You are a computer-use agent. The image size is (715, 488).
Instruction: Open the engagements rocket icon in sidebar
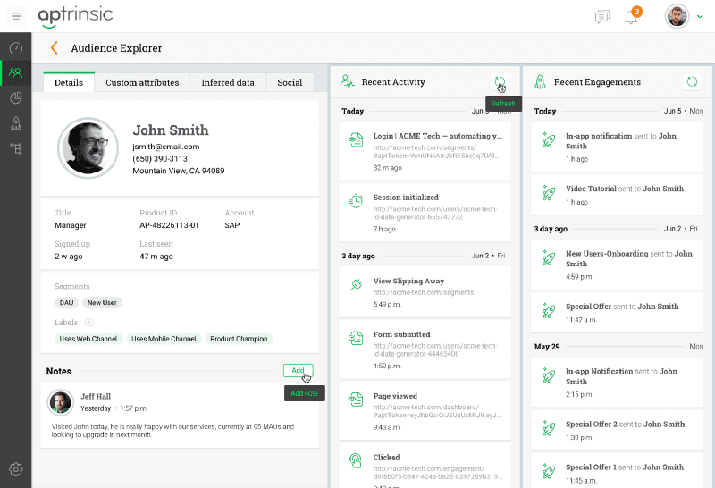[15, 122]
